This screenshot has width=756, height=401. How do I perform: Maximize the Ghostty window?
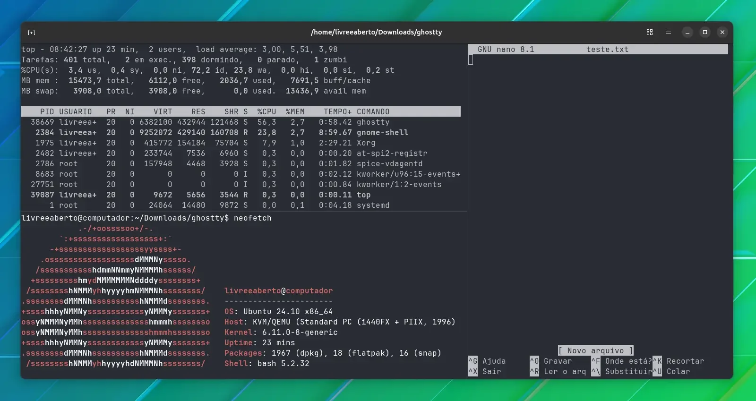[705, 32]
